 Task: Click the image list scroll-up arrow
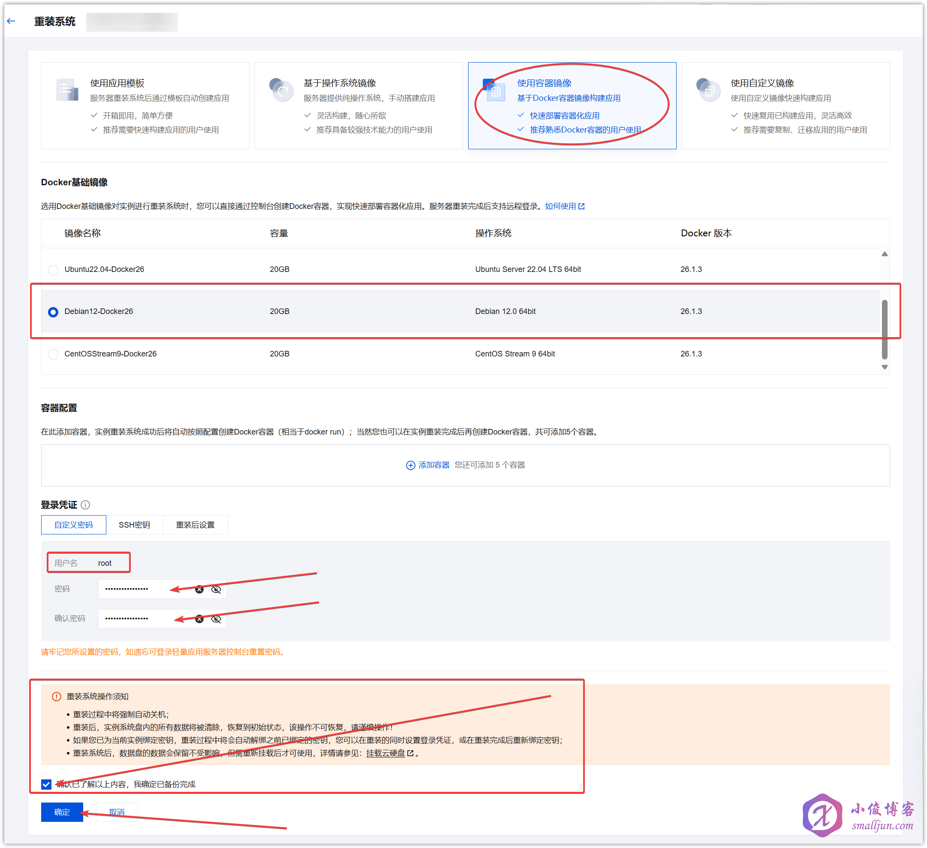884,254
